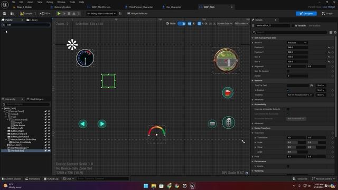The width and height of the screenshot is (338, 190).
Task: Expand the Speed item in hierarchy
Action: (x=6, y=114)
